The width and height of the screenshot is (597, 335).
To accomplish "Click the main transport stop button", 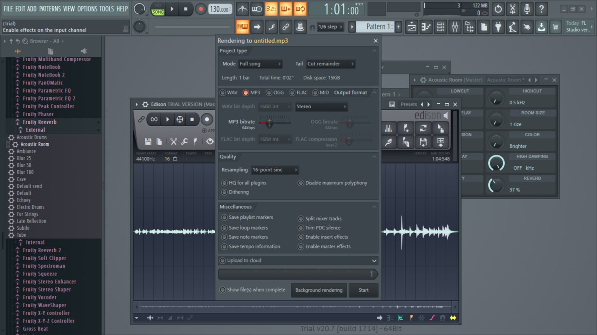I will pos(186,9).
